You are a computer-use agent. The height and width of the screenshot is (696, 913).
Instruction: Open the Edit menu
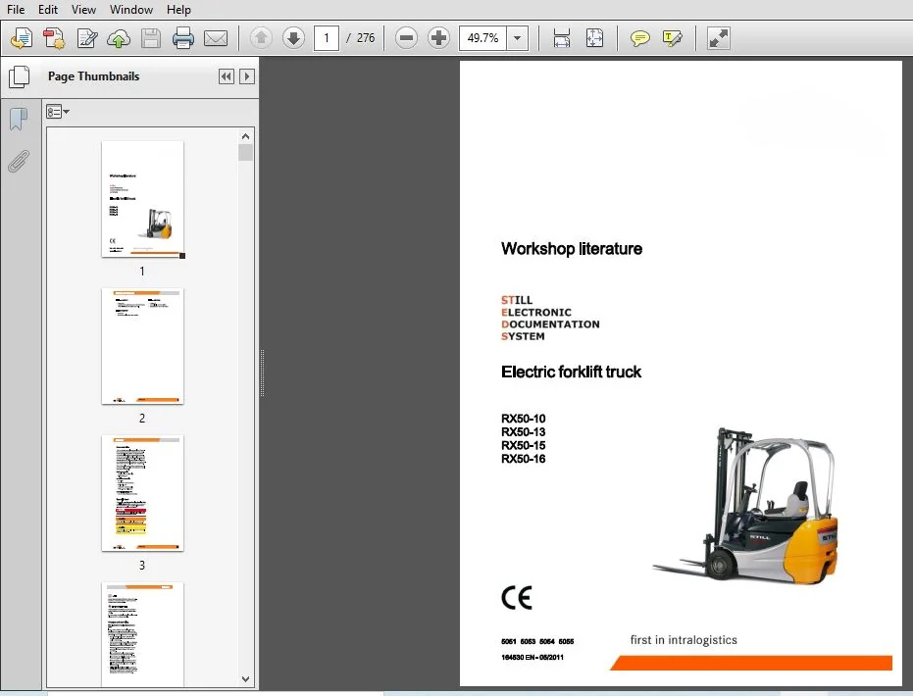coord(48,9)
